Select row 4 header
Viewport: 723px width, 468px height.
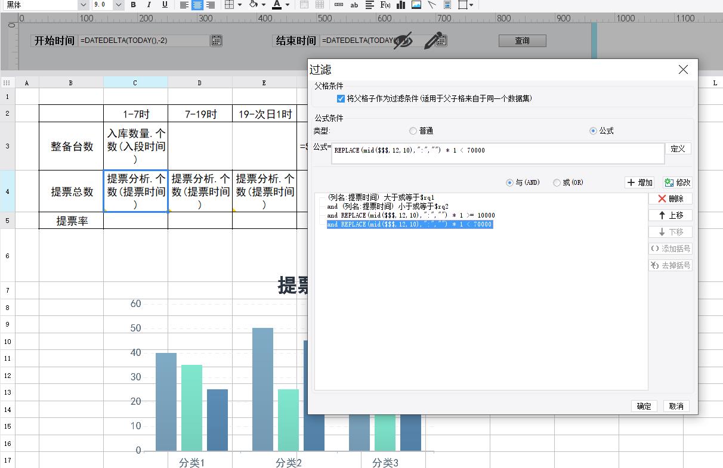[x=7, y=191]
